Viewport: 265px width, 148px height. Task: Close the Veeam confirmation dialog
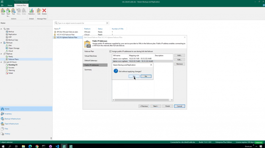click(x=151, y=65)
